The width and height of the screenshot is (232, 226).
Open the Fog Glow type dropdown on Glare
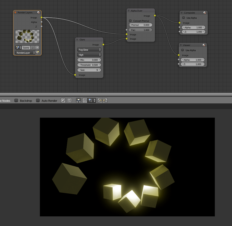(89, 50)
